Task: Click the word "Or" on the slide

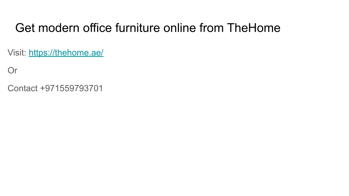Action: (x=13, y=71)
